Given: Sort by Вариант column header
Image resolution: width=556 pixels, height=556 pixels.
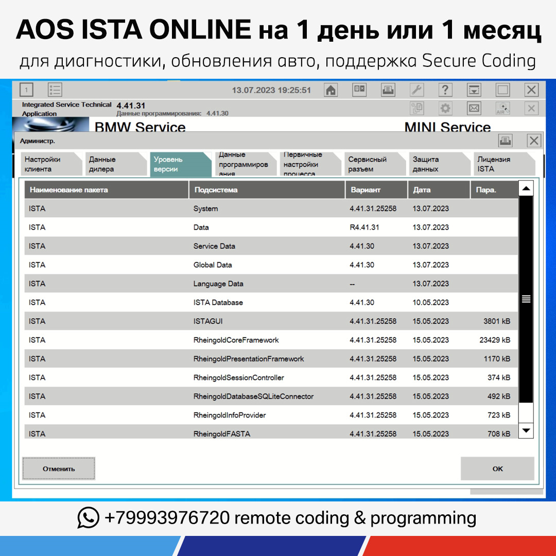Looking at the screenshot, I should (376, 189).
